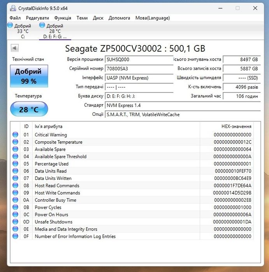Click total hours value 106 годин
Screen dimensions: 269x272
pos(242,96)
